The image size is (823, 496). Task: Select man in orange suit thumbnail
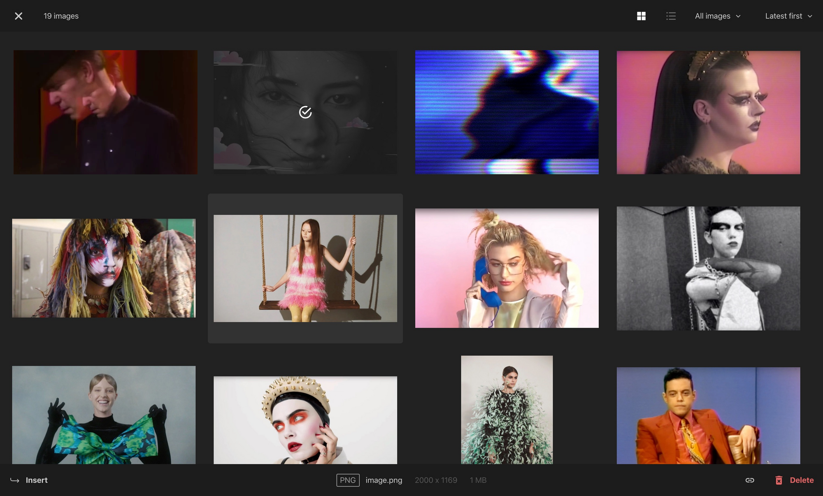[708, 415]
